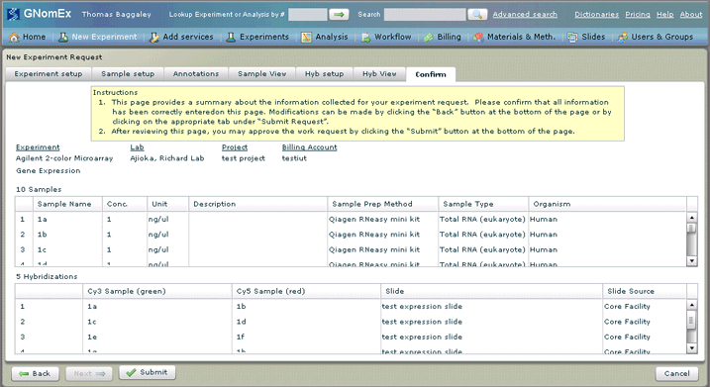The height and width of the screenshot is (387, 710).
Task: Click the GNomEx logo icon
Action: (x=14, y=14)
